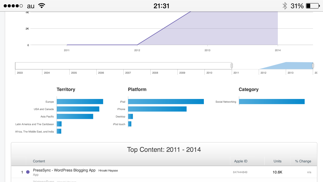Tap the Wi-Fi signal icon
This screenshot has width=323, height=182.
pos(42,6)
